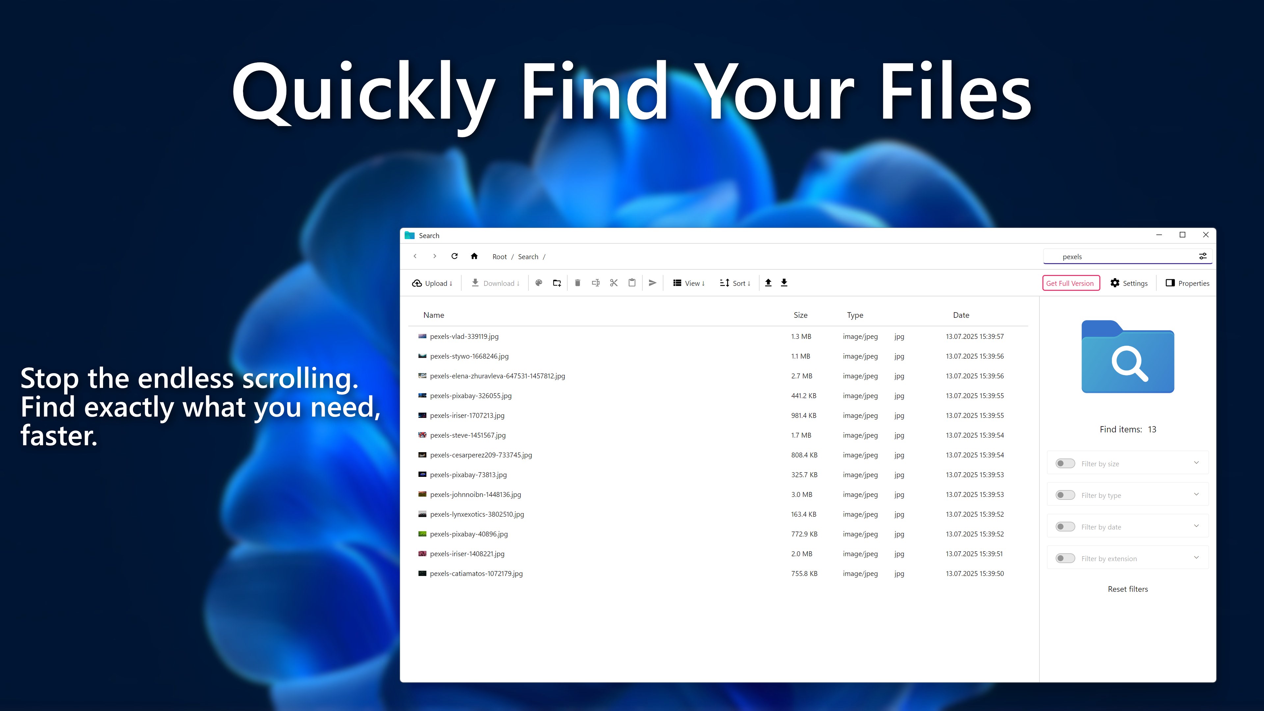Open the View dropdown
This screenshot has width=1264, height=711.
pyautogui.click(x=689, y=283)
